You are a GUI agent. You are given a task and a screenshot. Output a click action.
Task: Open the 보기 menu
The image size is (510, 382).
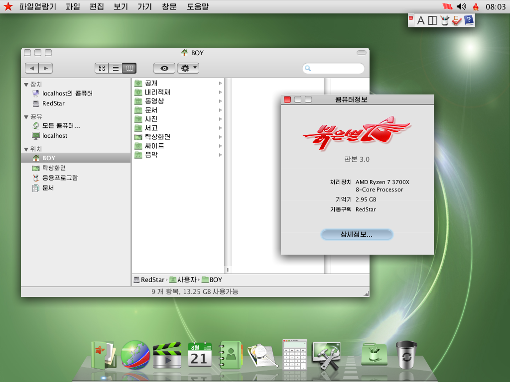click(121, 6)
